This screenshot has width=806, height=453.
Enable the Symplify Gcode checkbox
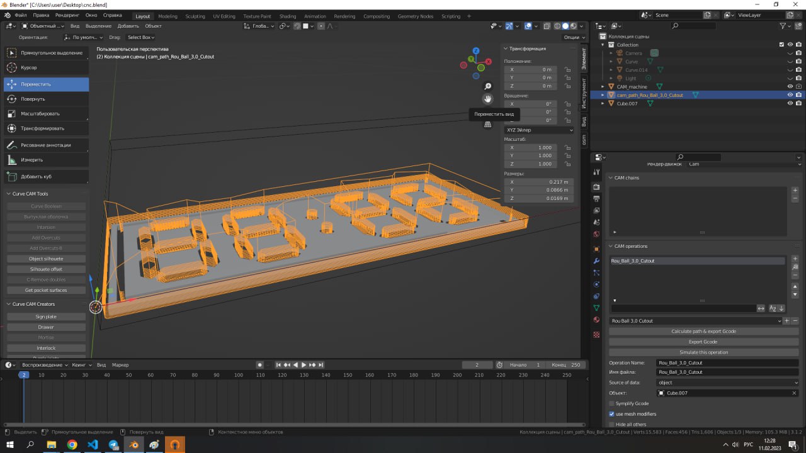611,403
